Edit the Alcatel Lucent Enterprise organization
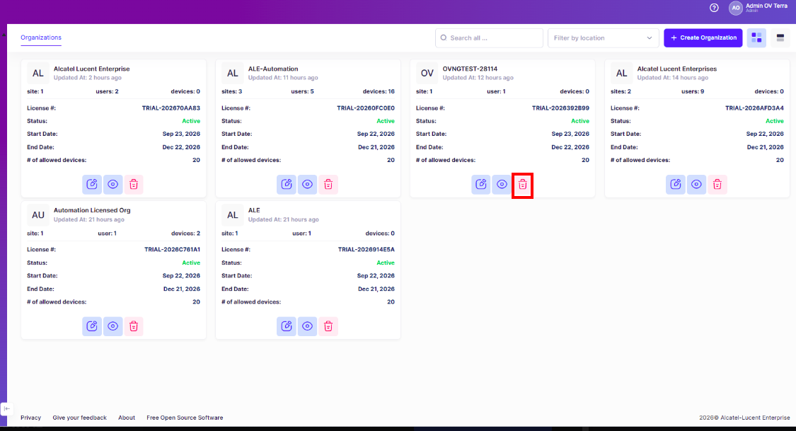The width and height of the screenshot is (796, 431). pyautogui.click(x=92, y=184)
